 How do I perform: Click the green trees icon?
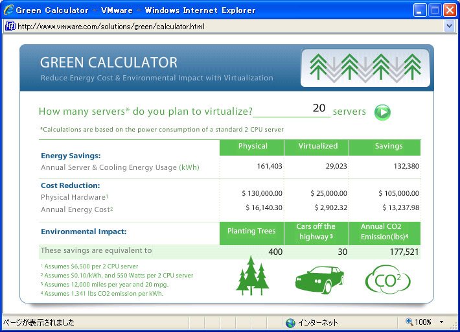(252, 276)
